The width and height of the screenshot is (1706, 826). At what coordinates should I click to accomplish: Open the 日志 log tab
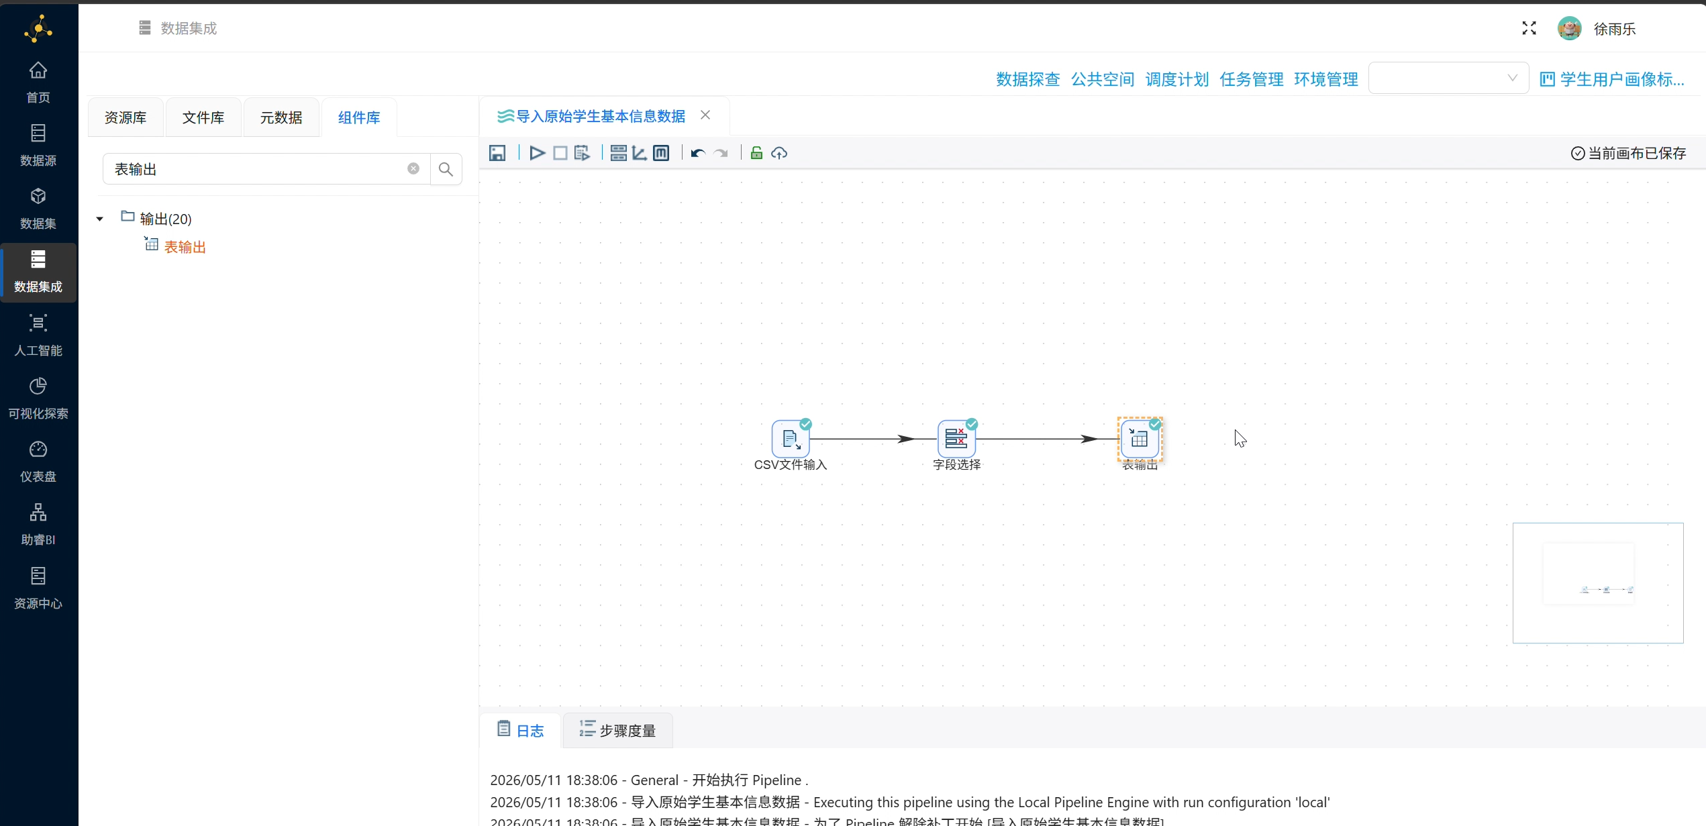(521, 730)
